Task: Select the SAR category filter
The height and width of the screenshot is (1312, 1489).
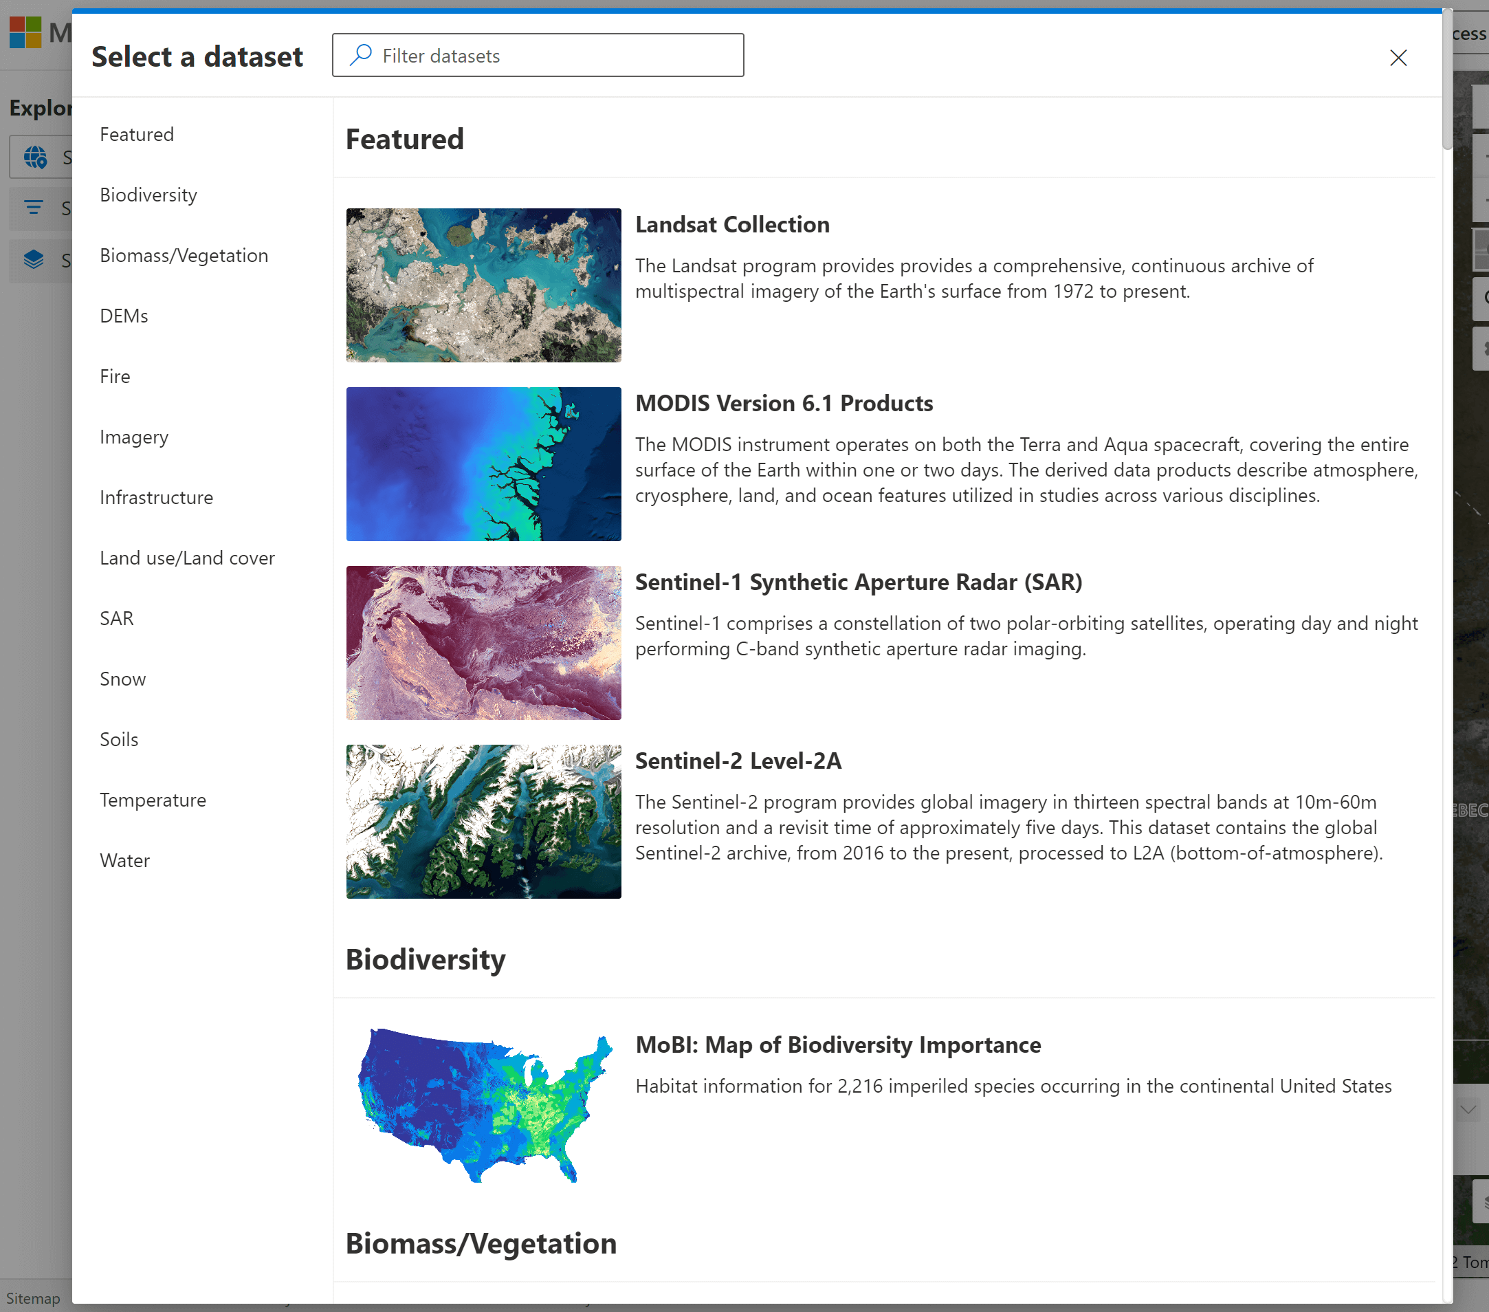Action: 116,618
